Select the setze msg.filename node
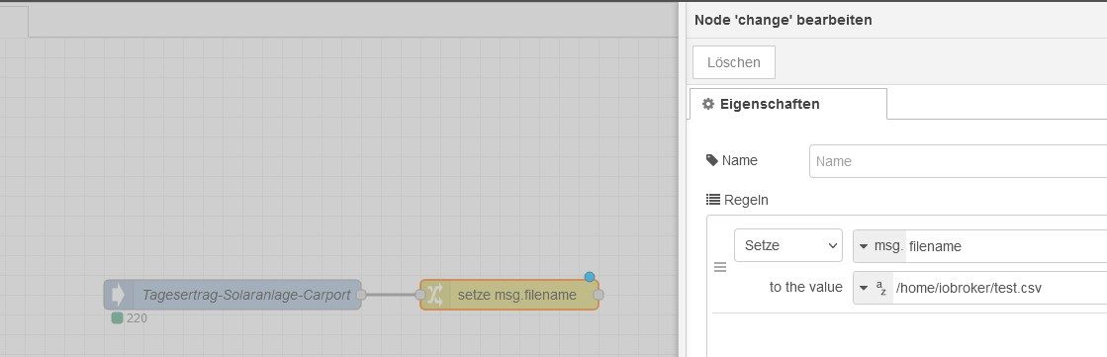This screenshot has height=357, width=1107. tap(509, 295)
